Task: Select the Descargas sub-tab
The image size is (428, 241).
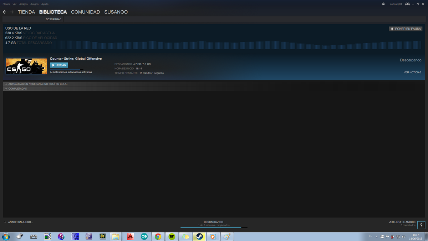Action: tap(53, 19)
